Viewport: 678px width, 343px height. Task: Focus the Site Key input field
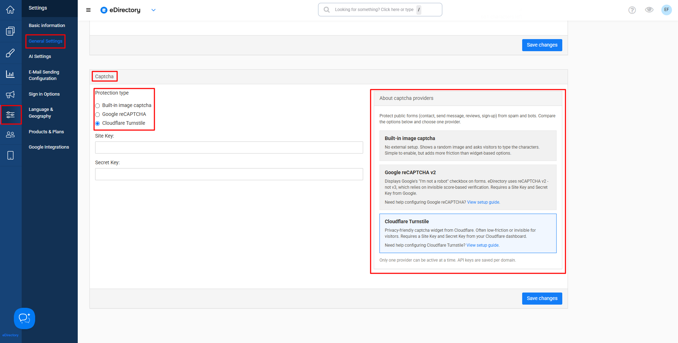[229, 148]
